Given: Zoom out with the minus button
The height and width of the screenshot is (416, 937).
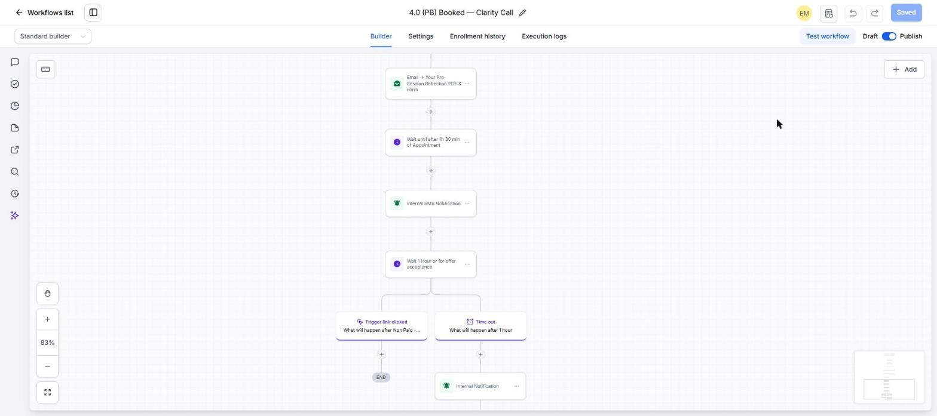Looking at the screenshot, I should [48, 366].
